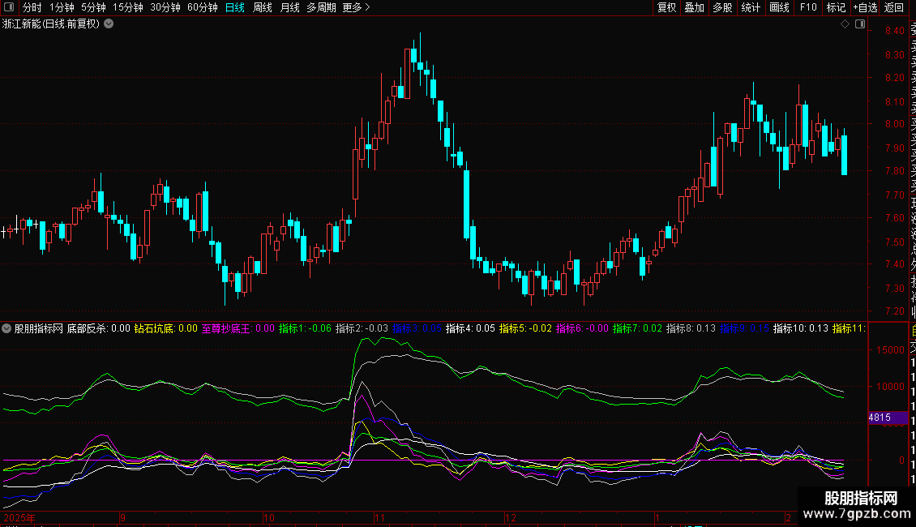The image size is (916, 527).
Task: Click the purple 4815 value marker
Action: point(880,418)
